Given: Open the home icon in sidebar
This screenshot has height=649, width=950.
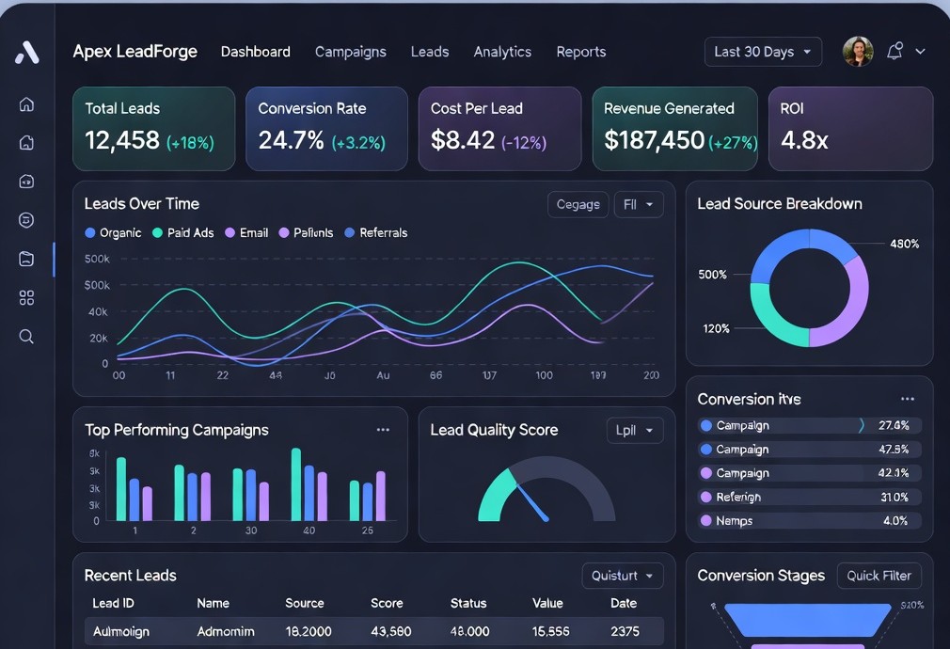Looking at the screenshot, I should click(26, 104).
